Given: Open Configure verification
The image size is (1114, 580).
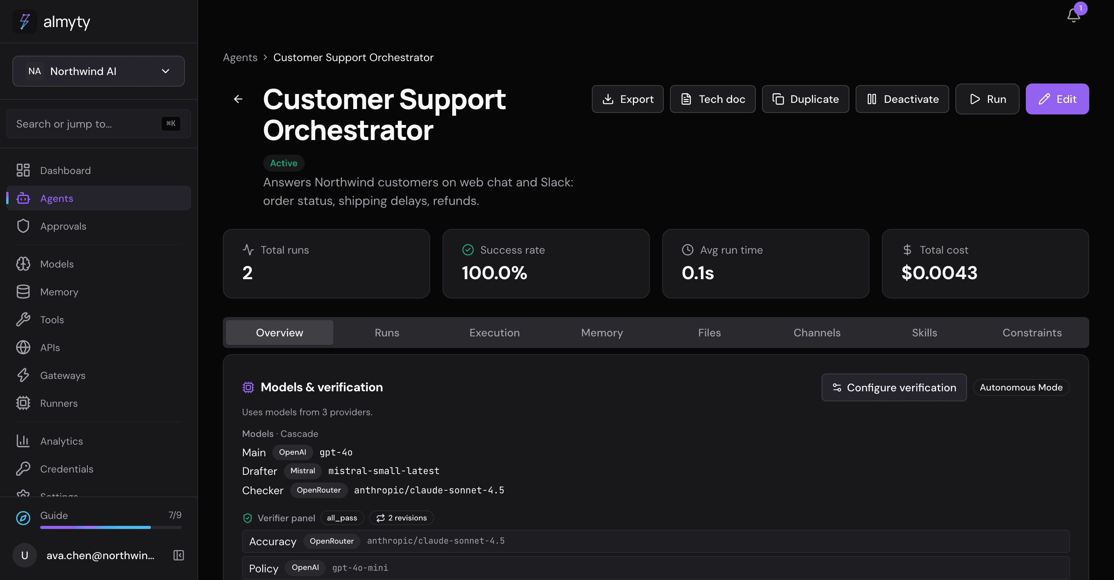Looking at the screenshot, I should [x=894, y=387].
